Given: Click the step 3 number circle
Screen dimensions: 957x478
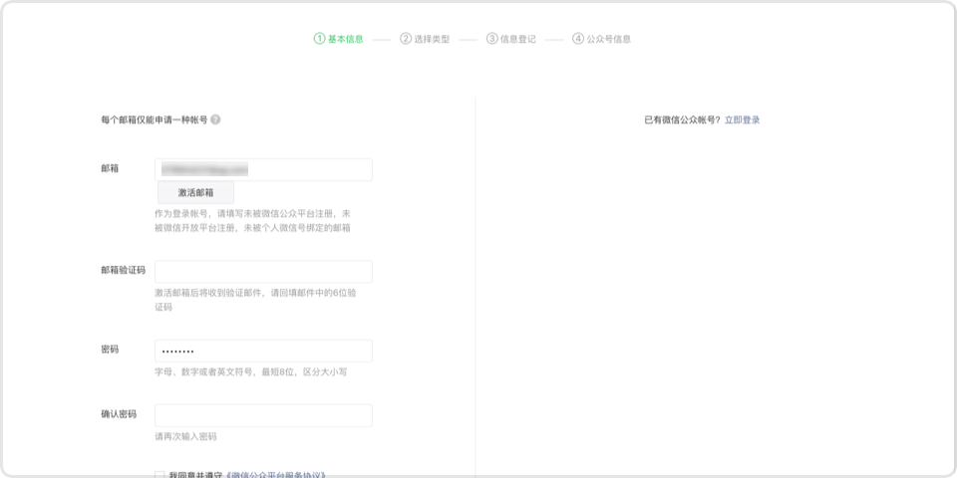Looking at the screenshot, I should pyautogui.click(x=492, y=39).
